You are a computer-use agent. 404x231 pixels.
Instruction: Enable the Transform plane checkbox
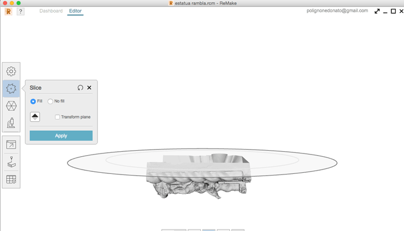[x=57, y=117]
